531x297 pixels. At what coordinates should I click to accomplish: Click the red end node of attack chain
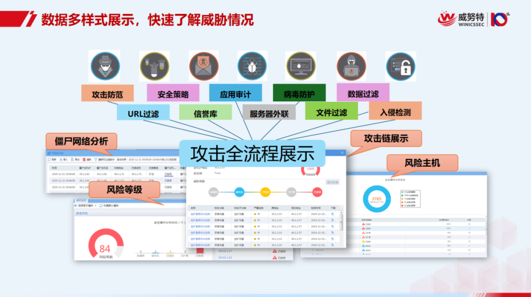click(317, 192)
